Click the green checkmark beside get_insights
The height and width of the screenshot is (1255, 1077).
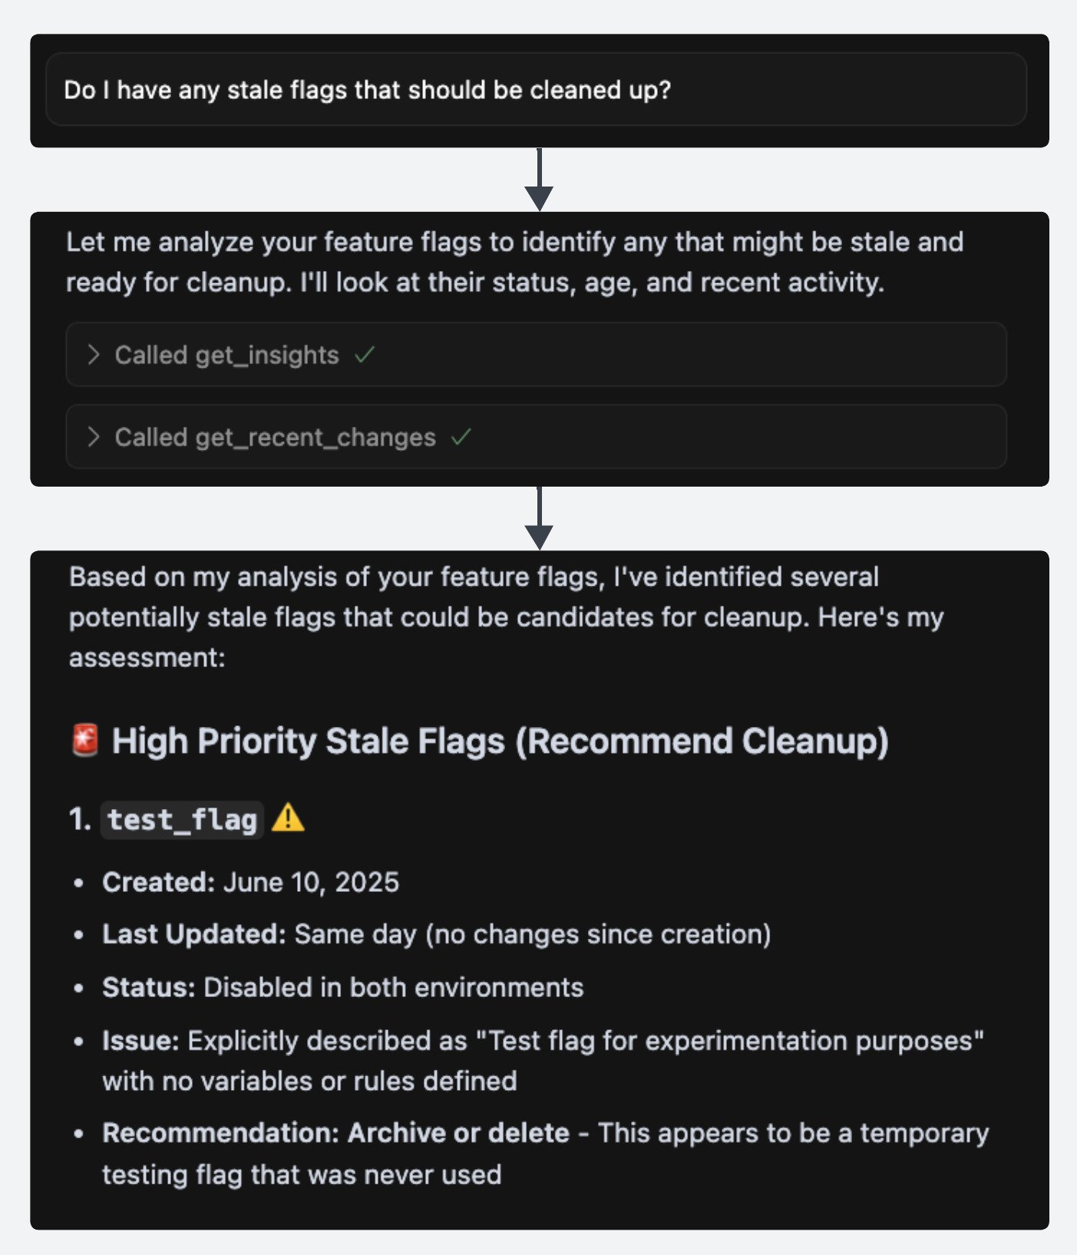365,355
